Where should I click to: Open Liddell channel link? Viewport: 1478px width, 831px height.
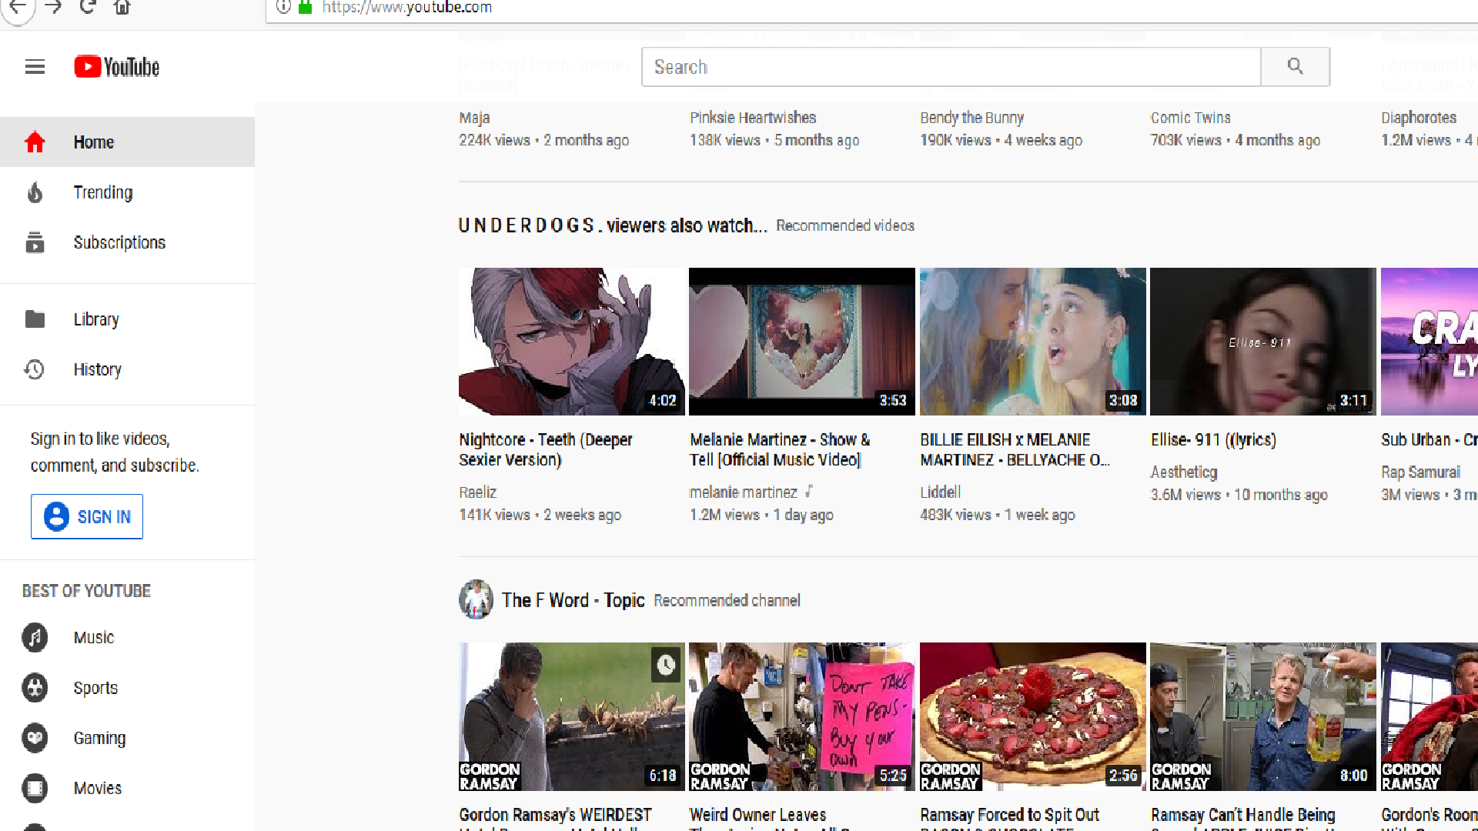pos(940,492)
